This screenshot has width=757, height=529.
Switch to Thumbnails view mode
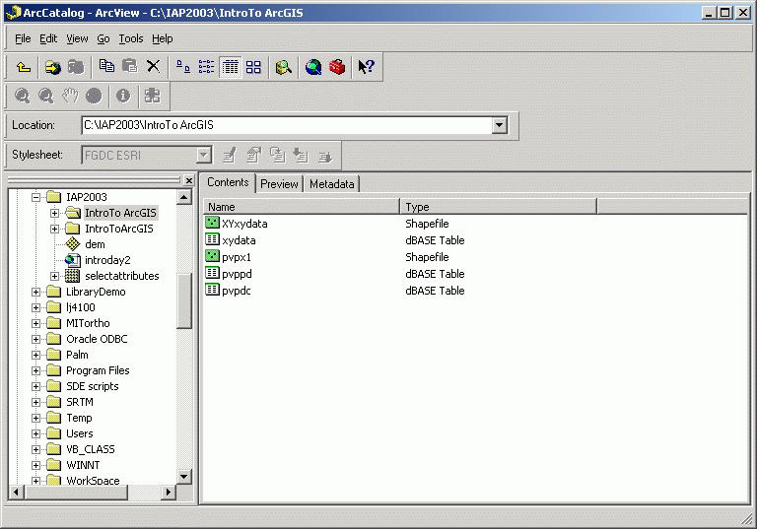(x=253, y=67)
